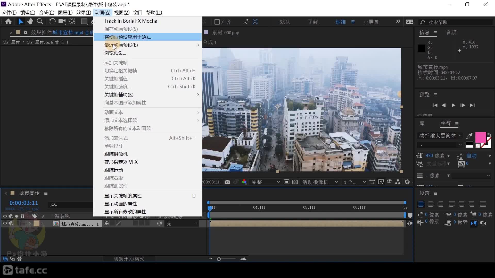Switch to 小屏幕 workspace
Image resolution: width=495 pixels, height=278 pixels.
tap(371, 22)
